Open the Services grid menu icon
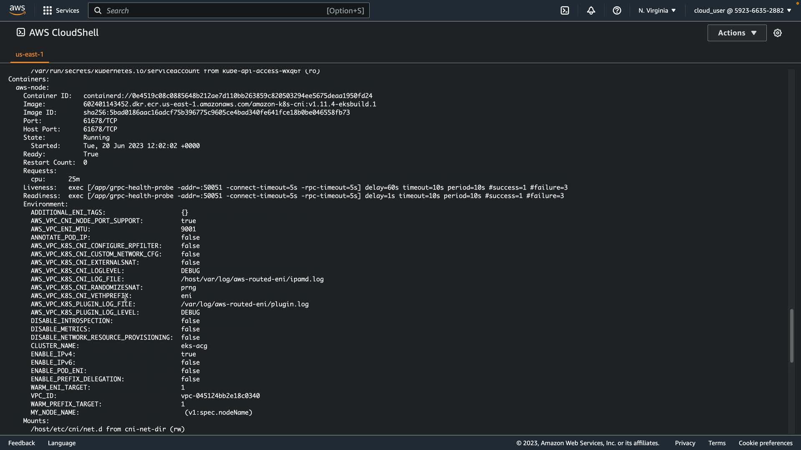 point(48,10)
